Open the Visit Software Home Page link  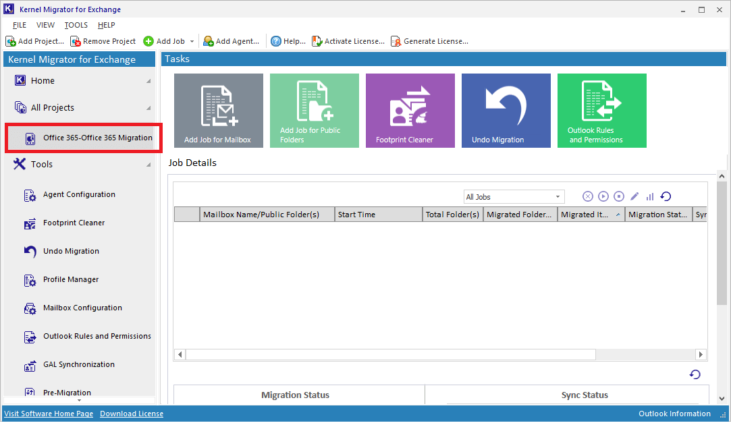point(49,414)
